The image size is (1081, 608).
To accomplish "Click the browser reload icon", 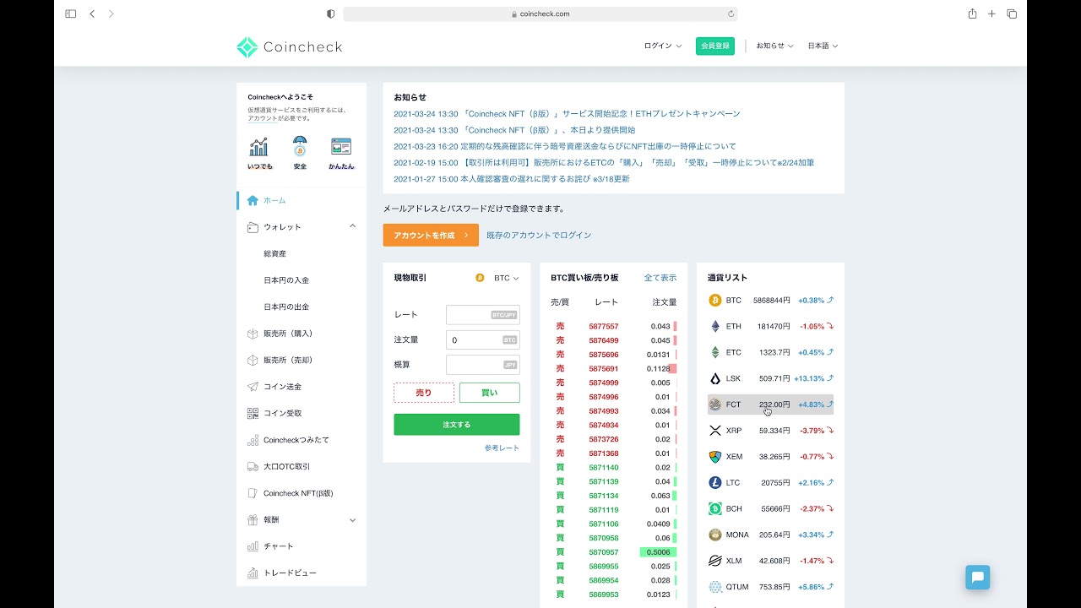I will (731, 14).
